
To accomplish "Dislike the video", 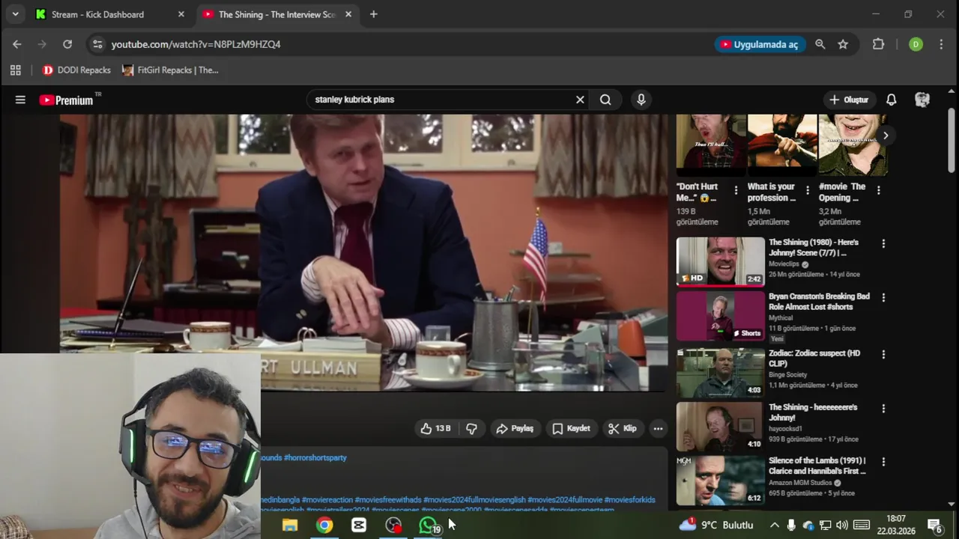I will tap(471, 428).
